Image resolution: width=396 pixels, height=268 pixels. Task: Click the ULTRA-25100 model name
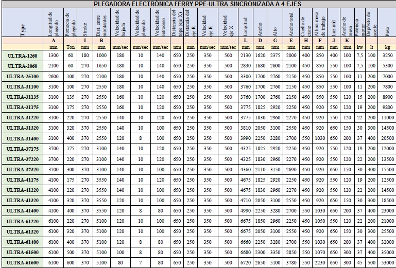[x=22, y=77]
